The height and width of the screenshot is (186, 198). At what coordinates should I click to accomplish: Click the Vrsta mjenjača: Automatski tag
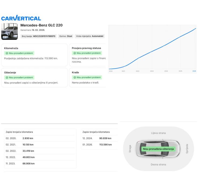90,36
